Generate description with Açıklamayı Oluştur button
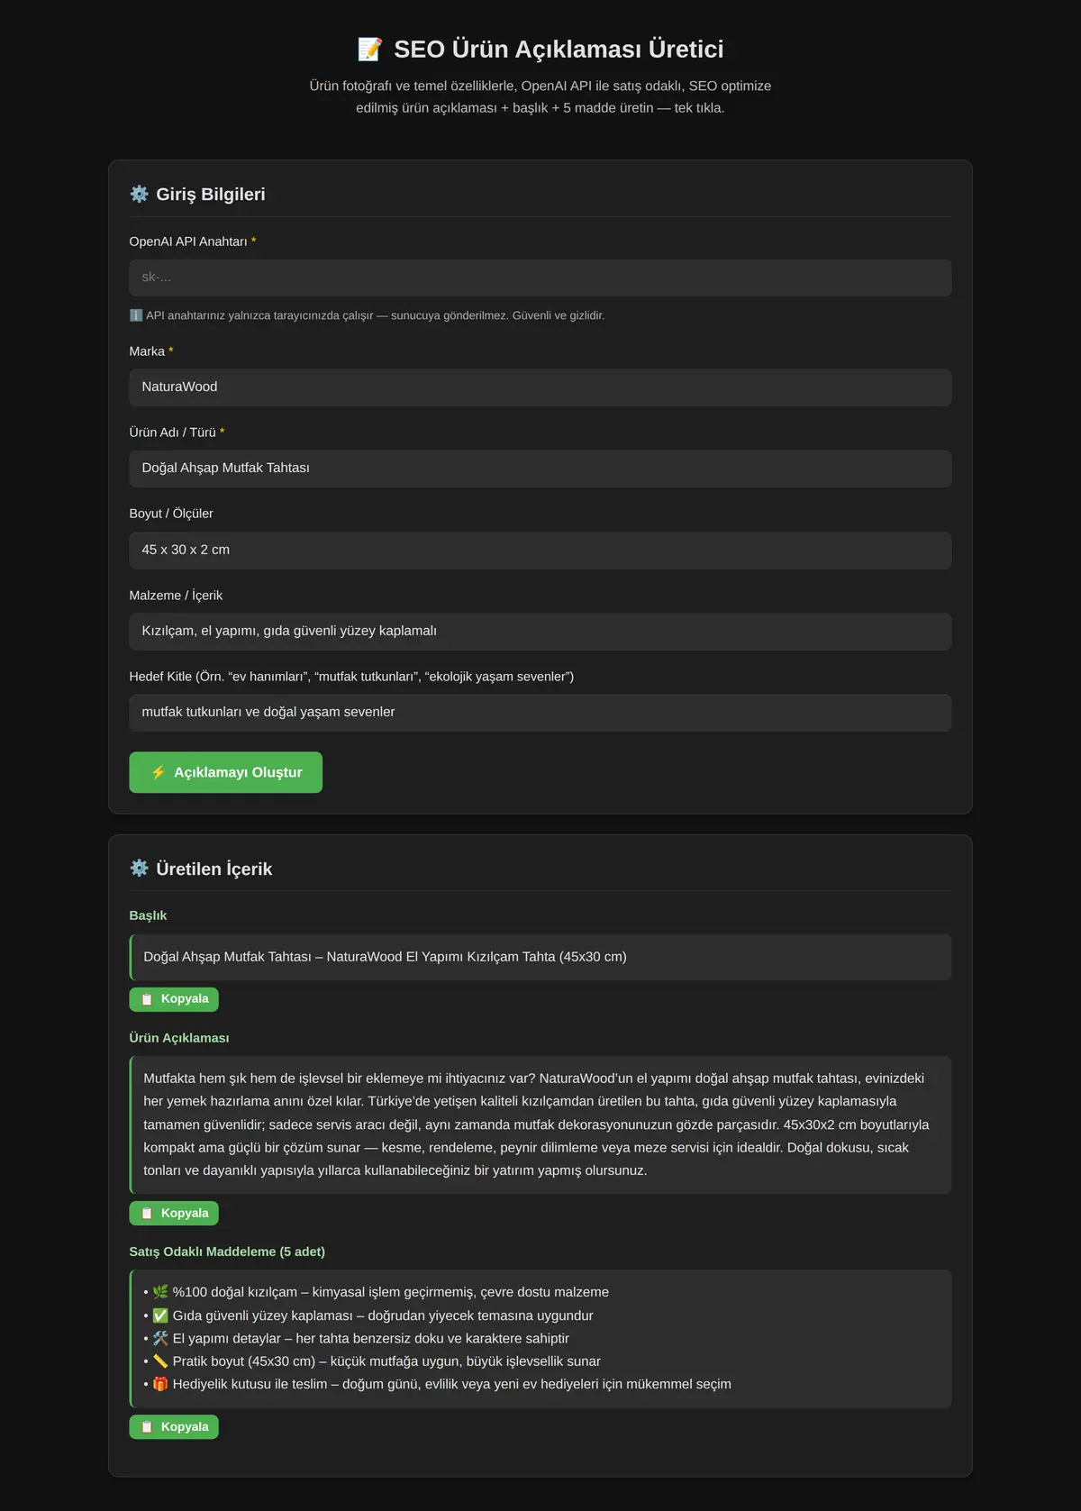 [x=225, y=772]
